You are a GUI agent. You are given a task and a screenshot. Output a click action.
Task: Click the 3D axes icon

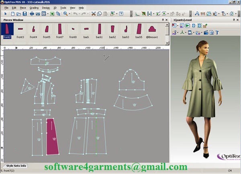tap(182, 32)
